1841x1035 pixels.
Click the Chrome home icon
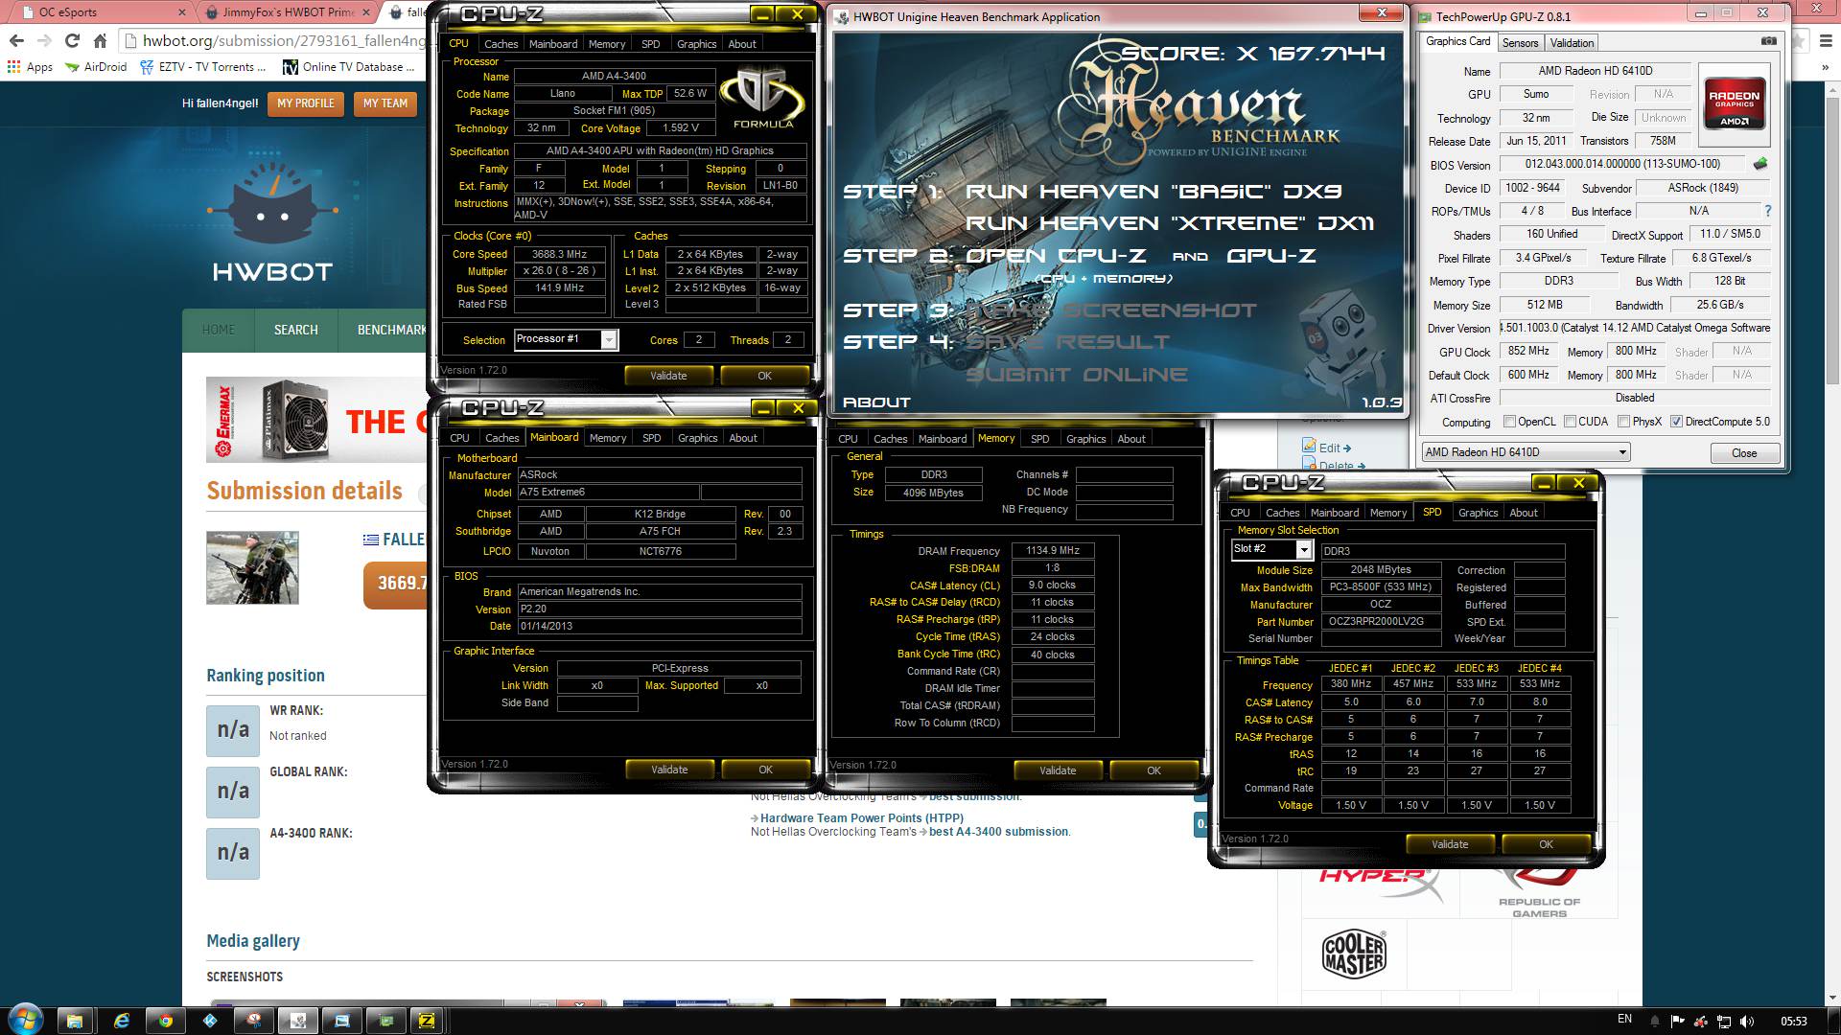click(100, 40)
